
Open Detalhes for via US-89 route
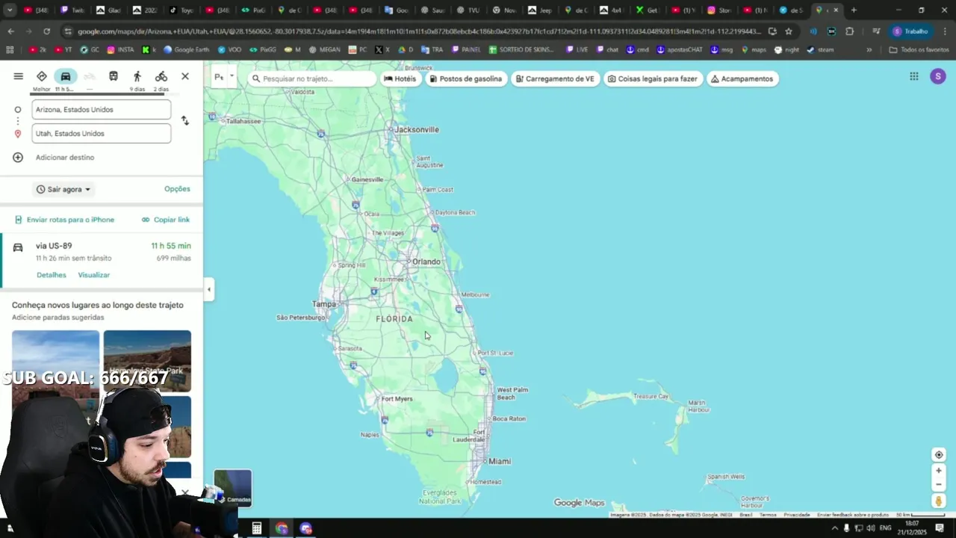52,275
